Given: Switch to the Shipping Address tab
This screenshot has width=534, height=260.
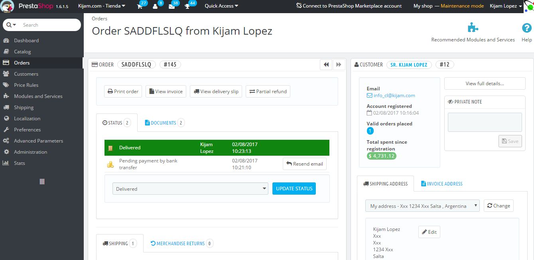Looking at the screenshot, I should (x=385, y=184).
